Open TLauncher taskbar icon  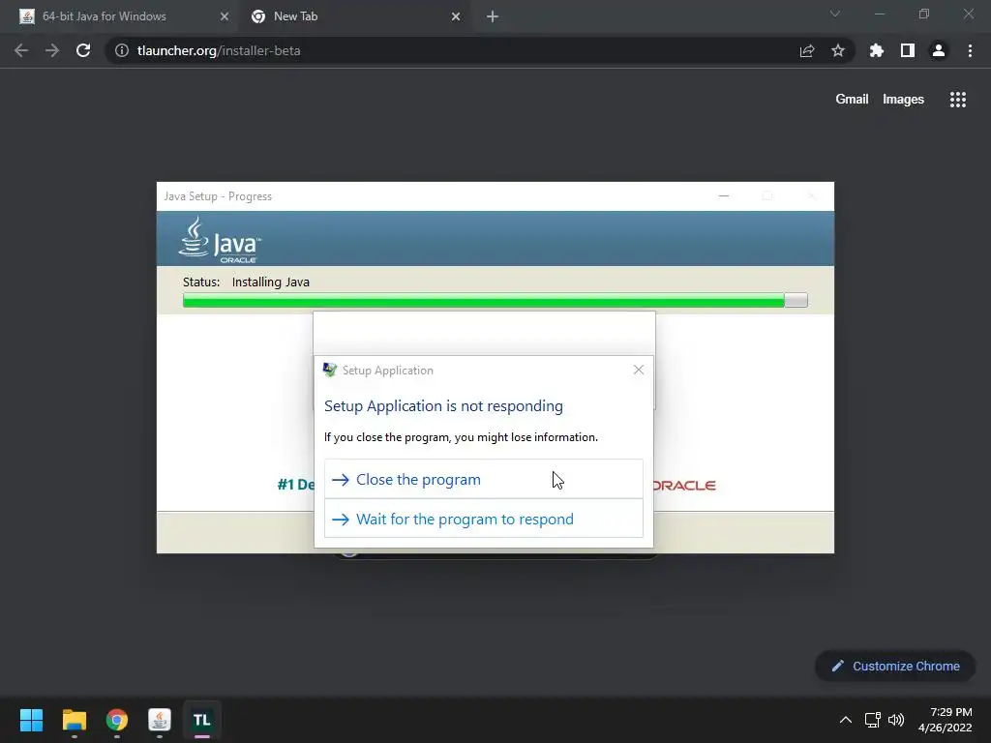click(201, 720)
